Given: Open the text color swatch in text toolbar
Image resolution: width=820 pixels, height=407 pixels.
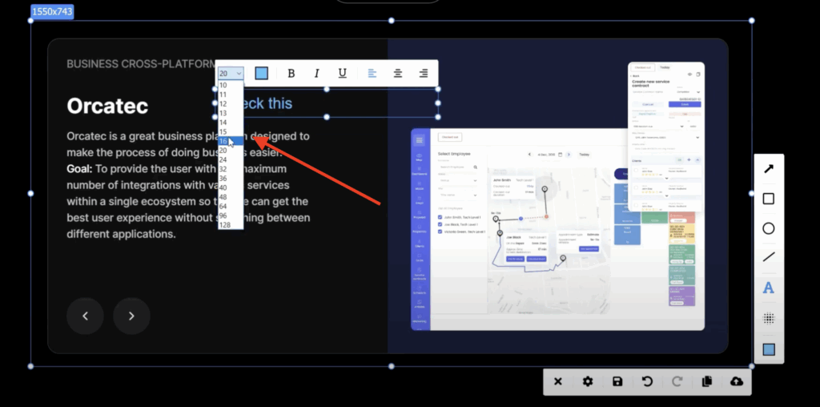Looking at the screenshot, I should [x=262, y=73].
